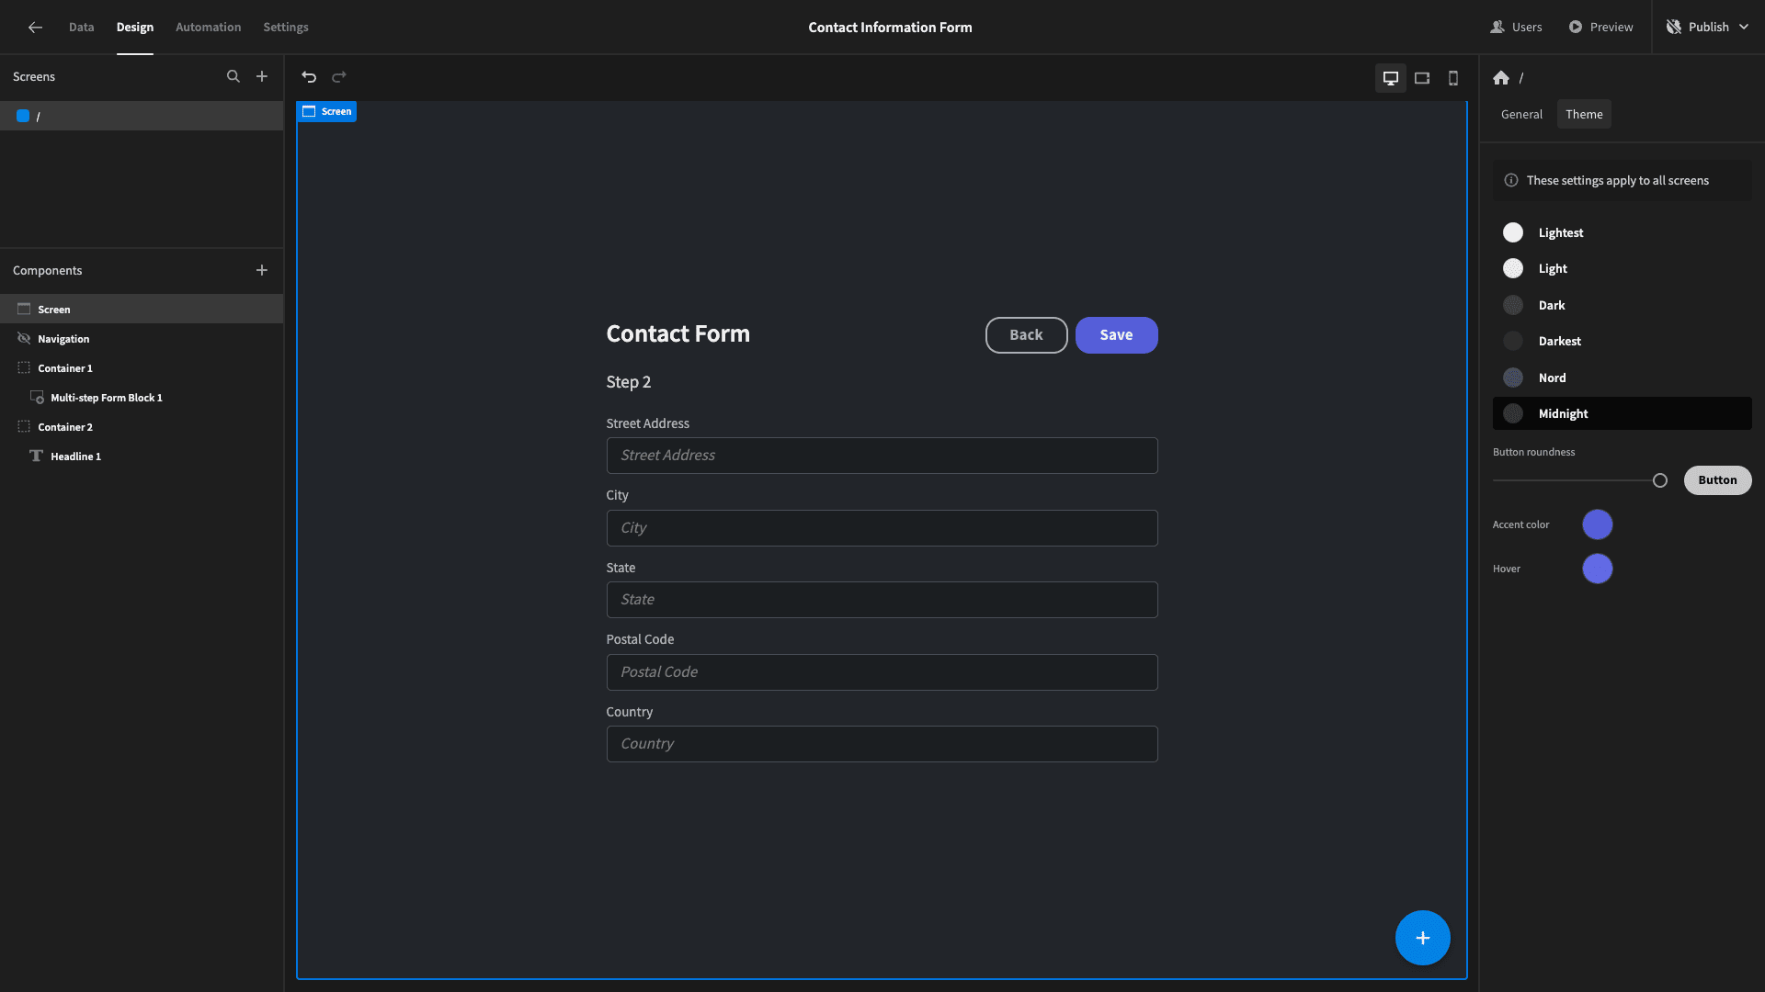Image resolution: width=1765 pixels, height=992 pixels.
Task: Click the Back button in form
Action: click(1026, 335)
